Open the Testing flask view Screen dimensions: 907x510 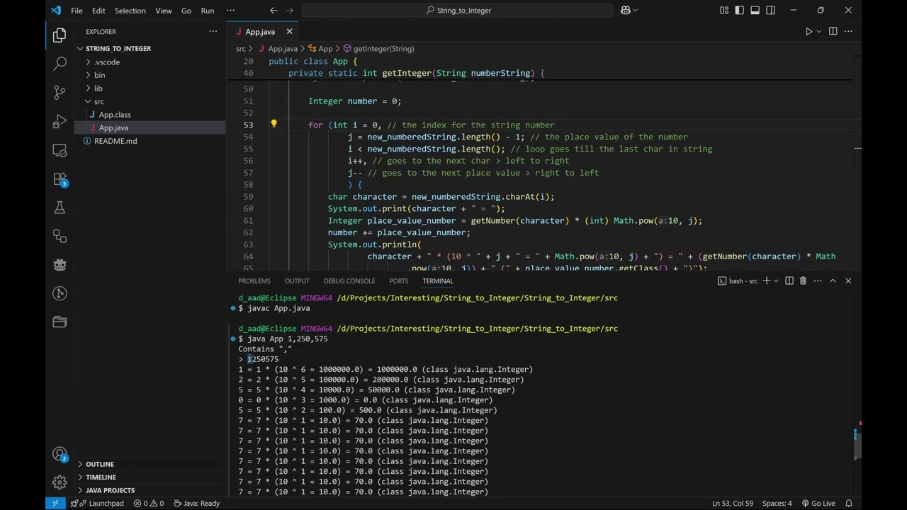click(60, 208)
